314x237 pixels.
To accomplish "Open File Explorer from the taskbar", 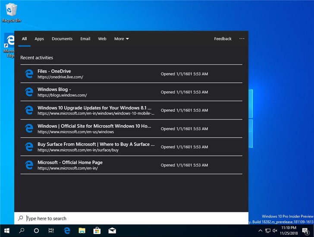I will click(x=82, y=231).
